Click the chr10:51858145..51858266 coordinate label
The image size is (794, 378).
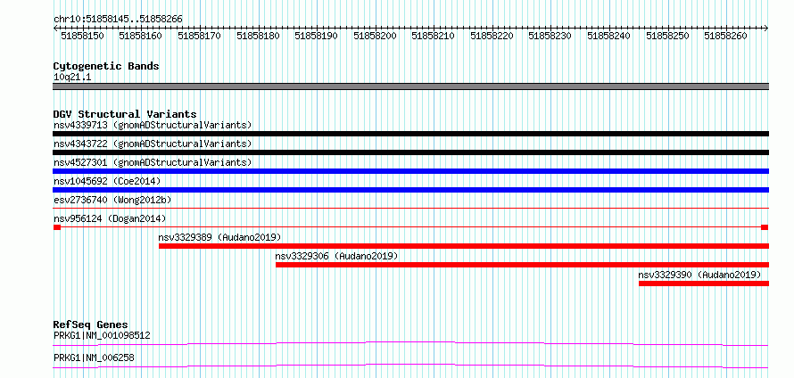[118, 20]
